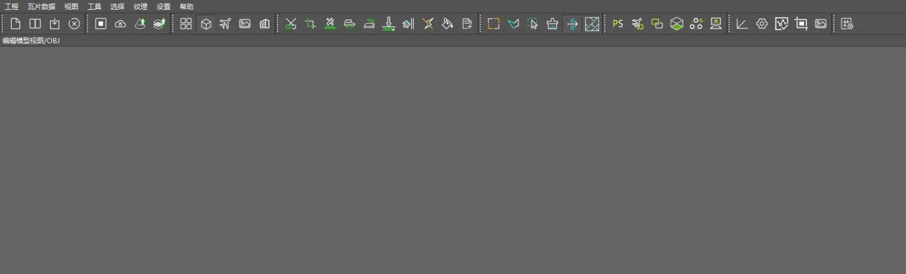Image resolution: width=906 pixels, height=274 pixels.
Task: Open the 工具 menu
Action: click(x=95, y=7)
